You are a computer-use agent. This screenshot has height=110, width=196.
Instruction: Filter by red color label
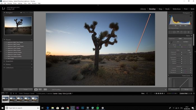point(168,94)
